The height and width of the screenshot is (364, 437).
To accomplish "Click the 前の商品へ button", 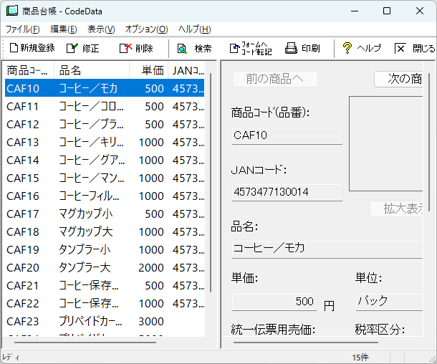I will point(275,79).
